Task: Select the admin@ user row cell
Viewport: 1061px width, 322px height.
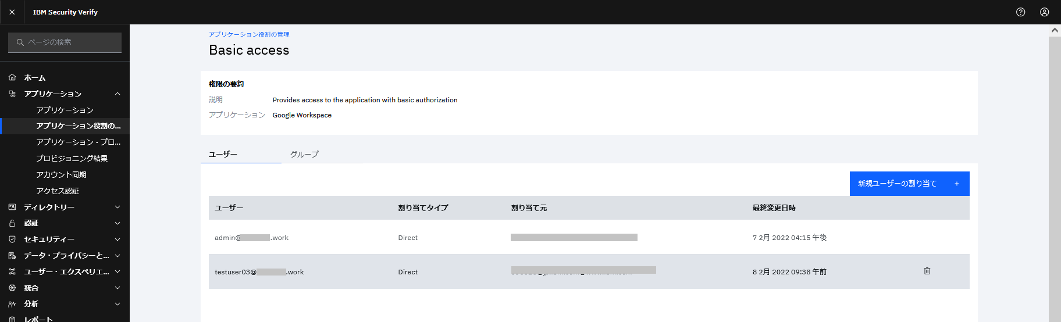Action: 251,238
